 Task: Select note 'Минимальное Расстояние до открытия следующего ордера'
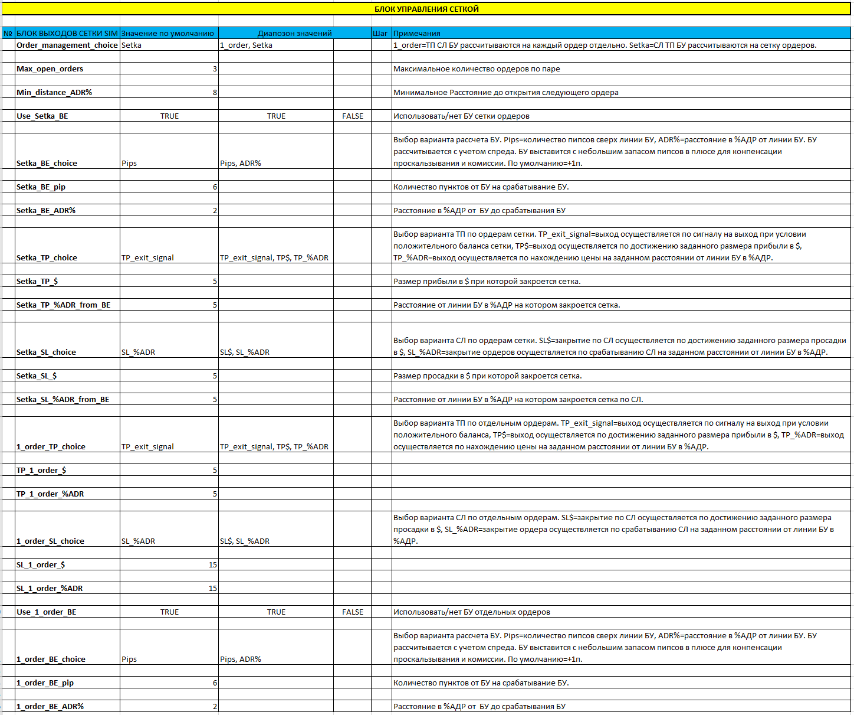tap(621, 92)
